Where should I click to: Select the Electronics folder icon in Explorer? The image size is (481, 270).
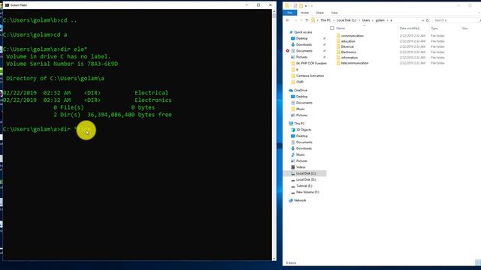(x=338, y=52)
